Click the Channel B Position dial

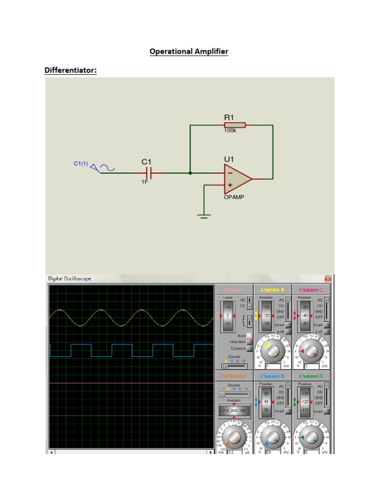pos(266,402)
